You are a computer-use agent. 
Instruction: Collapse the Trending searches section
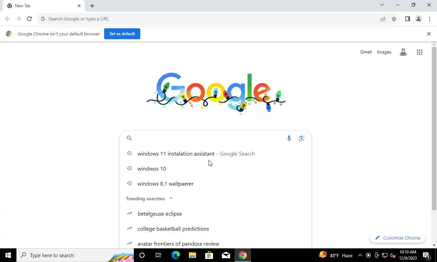tap(171, 199)
